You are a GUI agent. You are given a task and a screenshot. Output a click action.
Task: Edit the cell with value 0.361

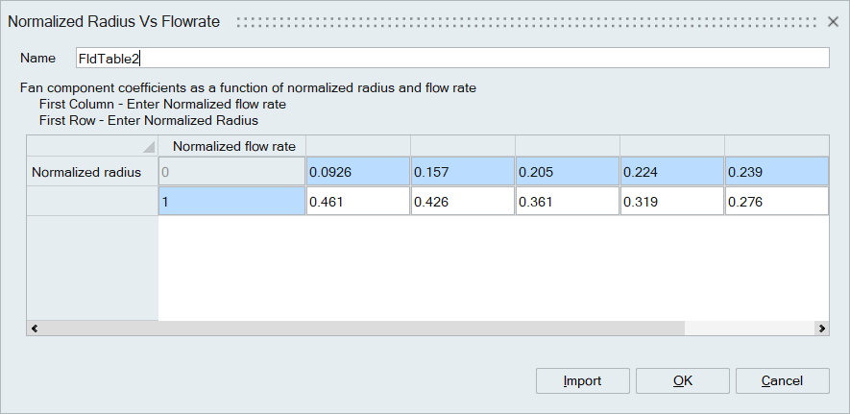coord(567,202)
